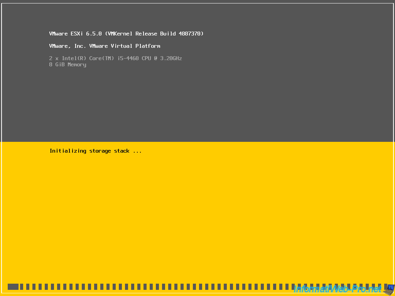
Task: Click the Initializing storage stack status message
Action: 96,151
